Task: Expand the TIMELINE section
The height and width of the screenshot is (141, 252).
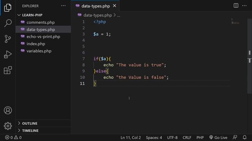Action: pos(30,130)
